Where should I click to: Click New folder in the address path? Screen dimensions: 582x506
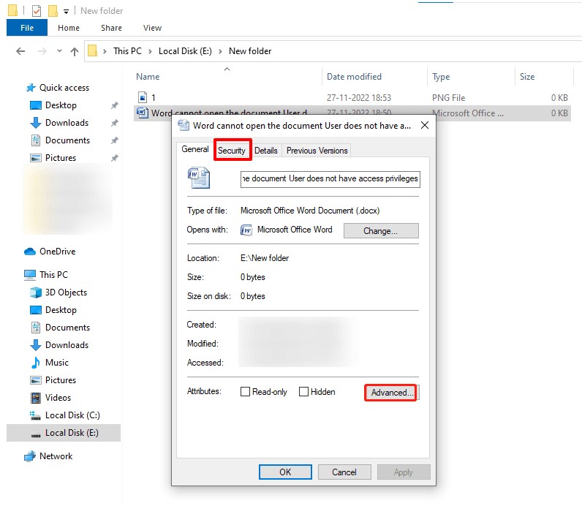tap(250, 51)
